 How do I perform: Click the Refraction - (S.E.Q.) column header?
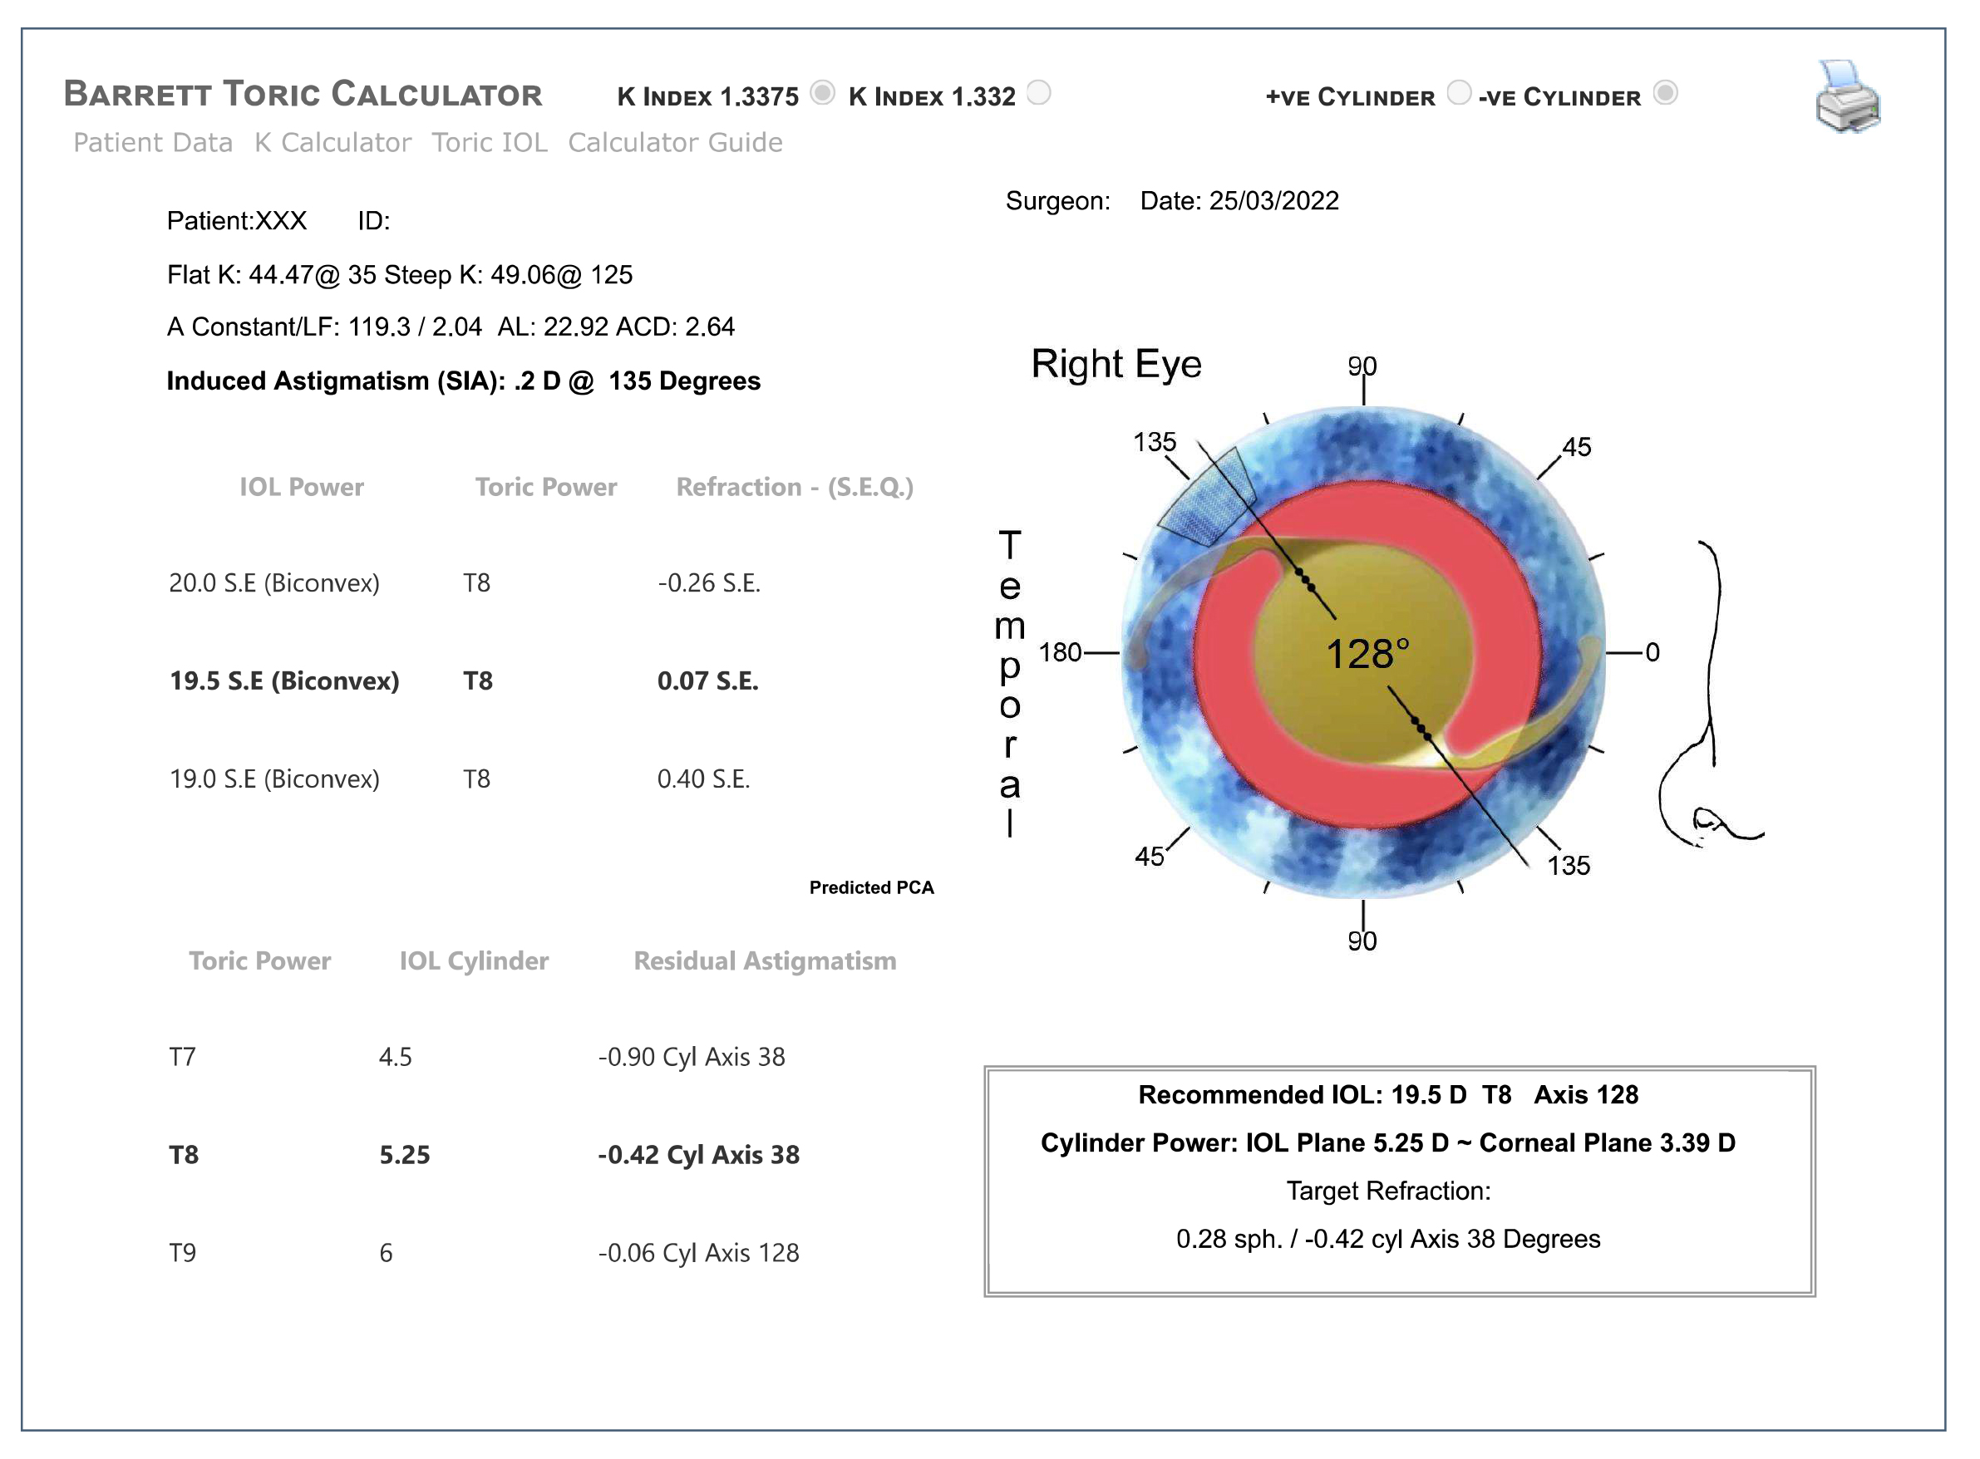(x=795, y=487)
